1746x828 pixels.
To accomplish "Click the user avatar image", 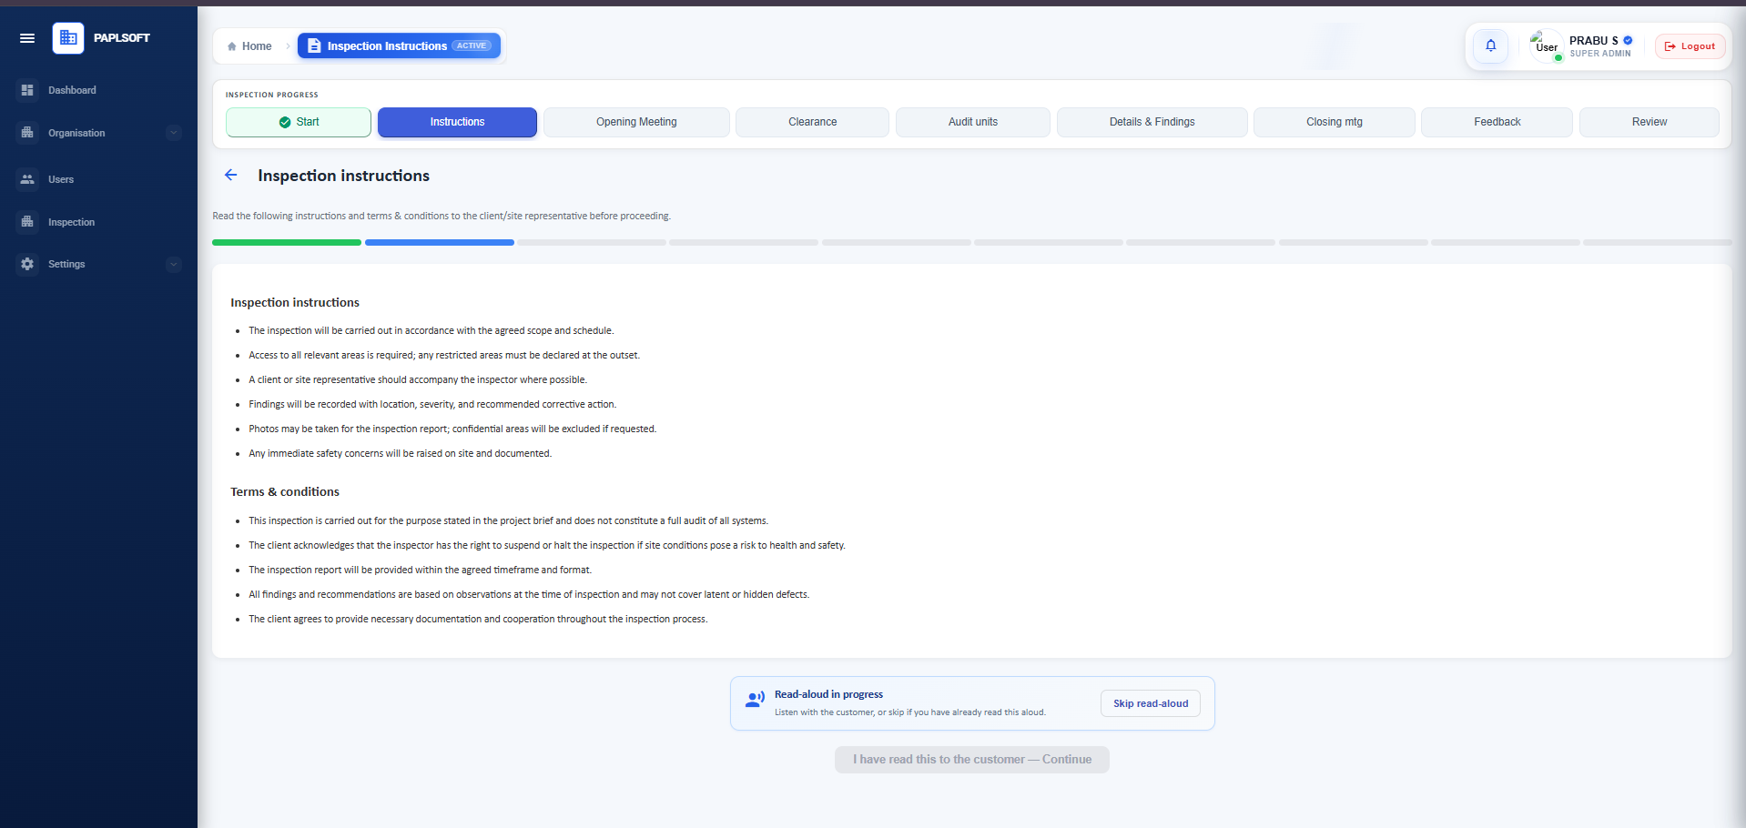I will (1547, 45).
